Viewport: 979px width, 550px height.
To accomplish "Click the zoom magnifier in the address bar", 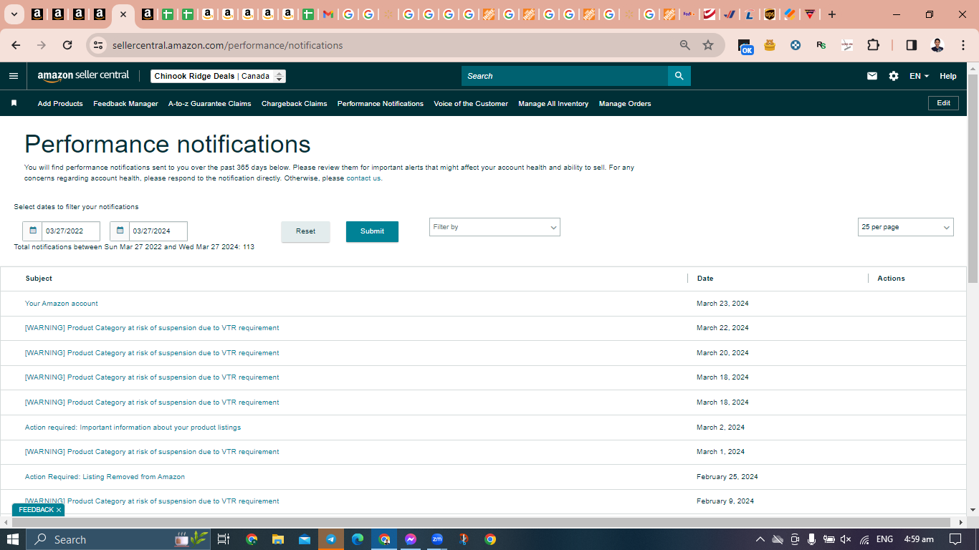I will [685, 45].
